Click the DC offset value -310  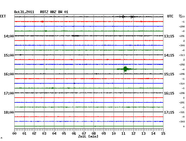pos(182,84)
